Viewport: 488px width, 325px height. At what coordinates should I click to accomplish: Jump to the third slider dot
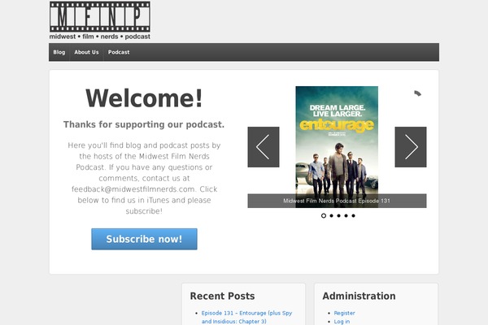coord(338,215)
